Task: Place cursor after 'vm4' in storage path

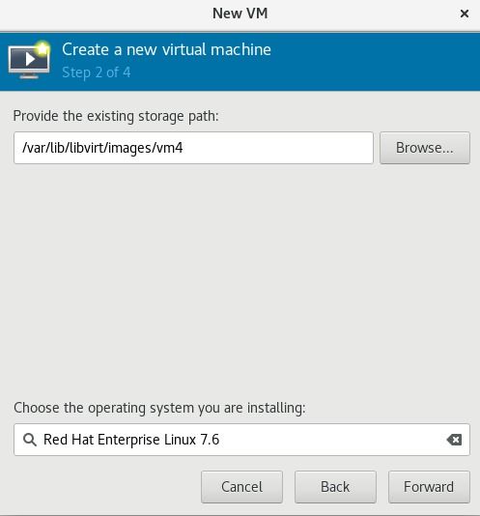Action: click(x=184, y=148)
